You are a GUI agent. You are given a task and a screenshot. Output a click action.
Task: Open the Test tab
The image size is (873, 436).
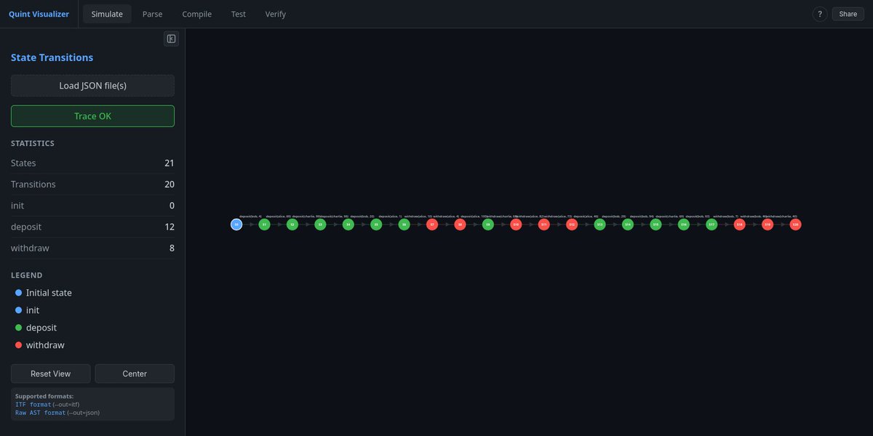pos(239,14)
